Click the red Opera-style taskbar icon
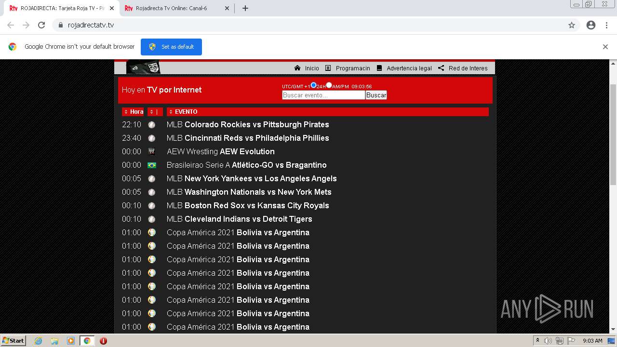This screenshot has height=347, width=617. [103, 341]
